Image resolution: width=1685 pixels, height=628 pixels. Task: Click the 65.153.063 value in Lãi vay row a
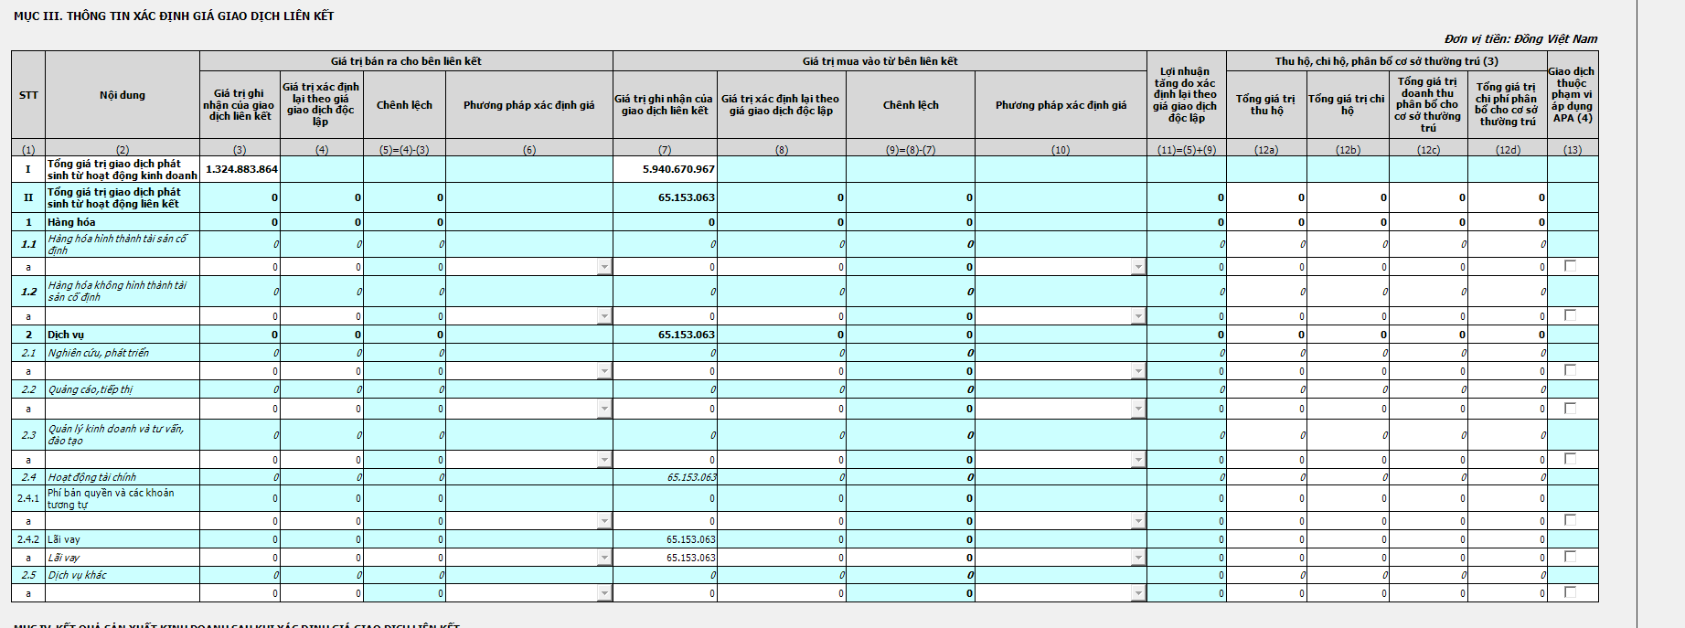pyautogui.click(x=665, y=558)
